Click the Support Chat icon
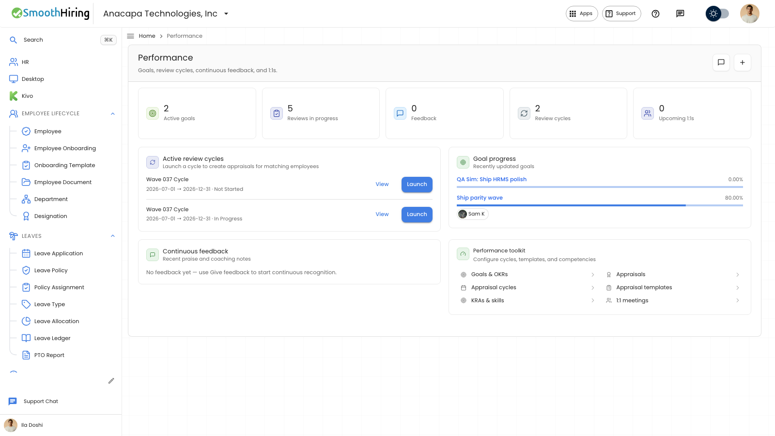The width and height of the screenshot is (775, 436). (x=13, y=401)
